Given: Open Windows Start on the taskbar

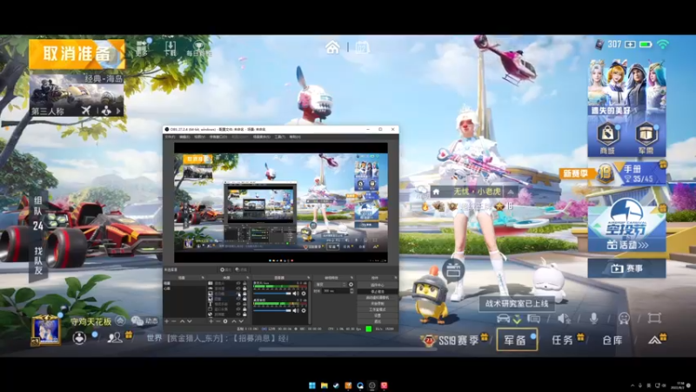Looking at the screenshot, I should (x=312, y=385).
